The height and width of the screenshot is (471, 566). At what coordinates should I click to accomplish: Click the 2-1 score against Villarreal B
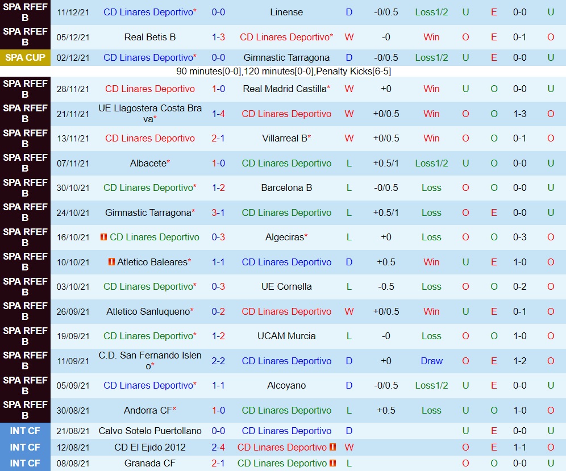coord(218,138)
